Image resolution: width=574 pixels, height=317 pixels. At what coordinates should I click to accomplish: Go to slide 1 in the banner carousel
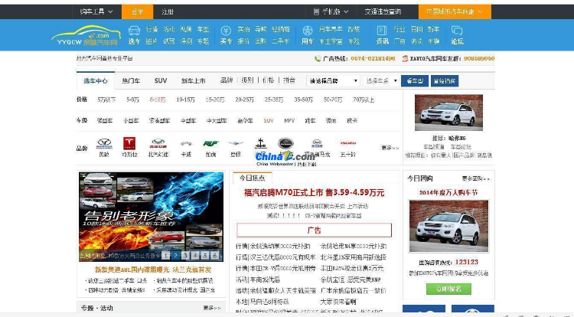[x=166, y=256]
